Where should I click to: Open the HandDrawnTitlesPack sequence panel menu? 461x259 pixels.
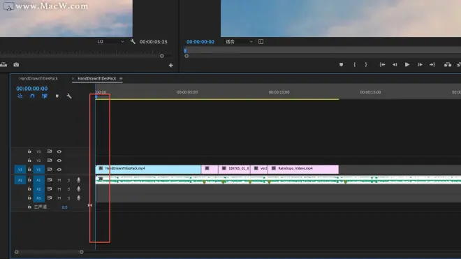pos(121,78)
